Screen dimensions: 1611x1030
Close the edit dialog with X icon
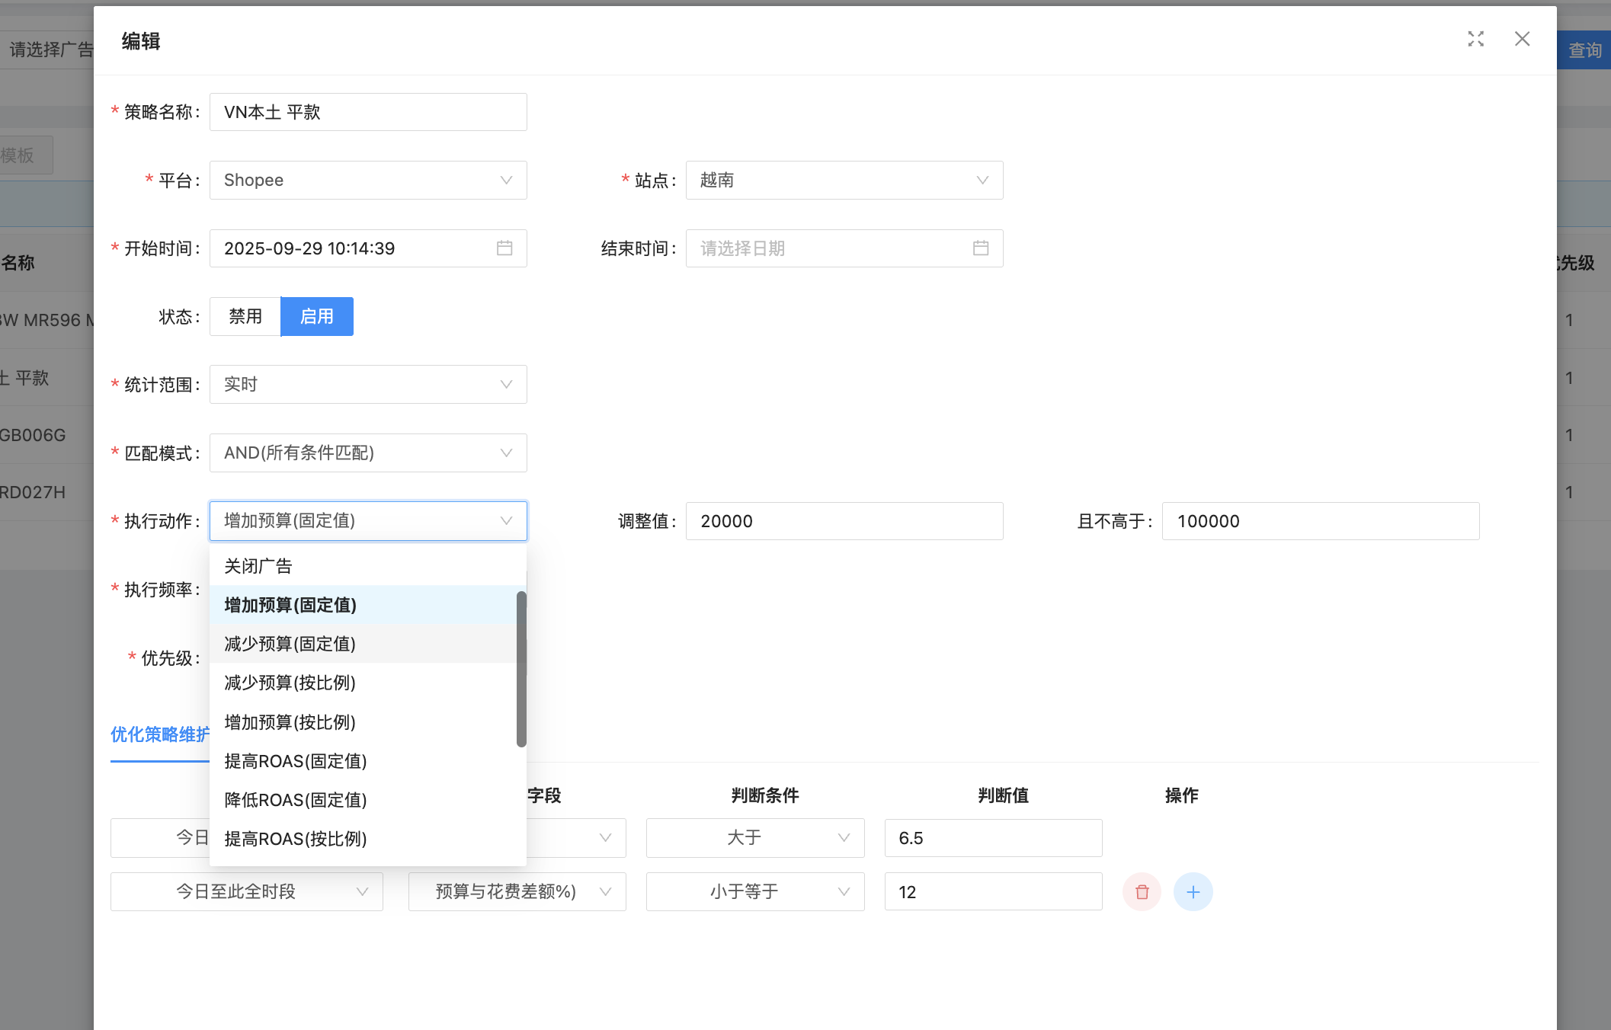point(1522,39)
